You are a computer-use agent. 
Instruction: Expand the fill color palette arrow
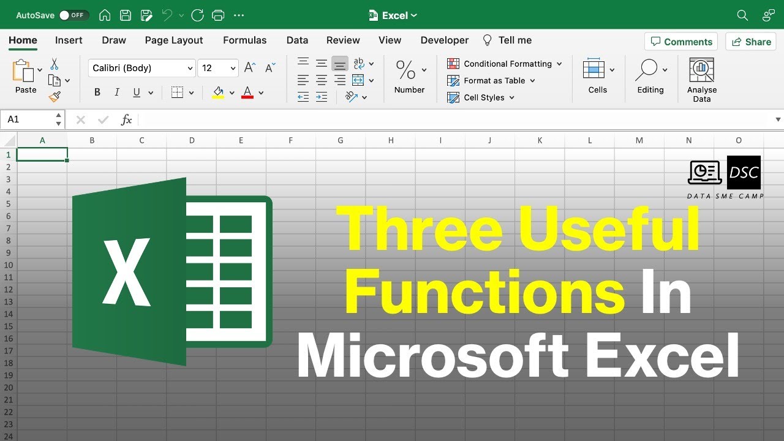[x=232, y=93]
